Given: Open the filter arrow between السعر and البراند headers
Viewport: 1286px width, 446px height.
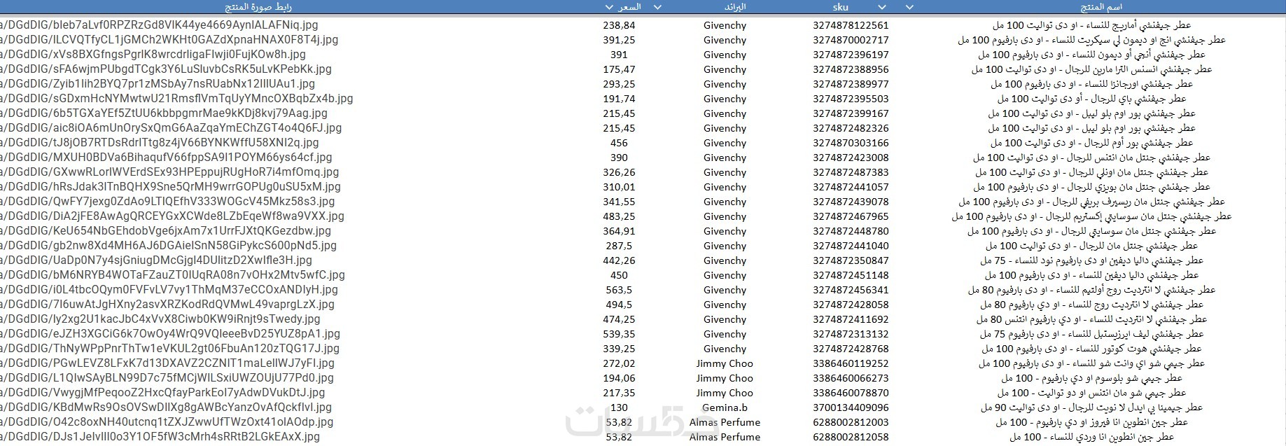Looking at the screenshot, I should 657,8.
